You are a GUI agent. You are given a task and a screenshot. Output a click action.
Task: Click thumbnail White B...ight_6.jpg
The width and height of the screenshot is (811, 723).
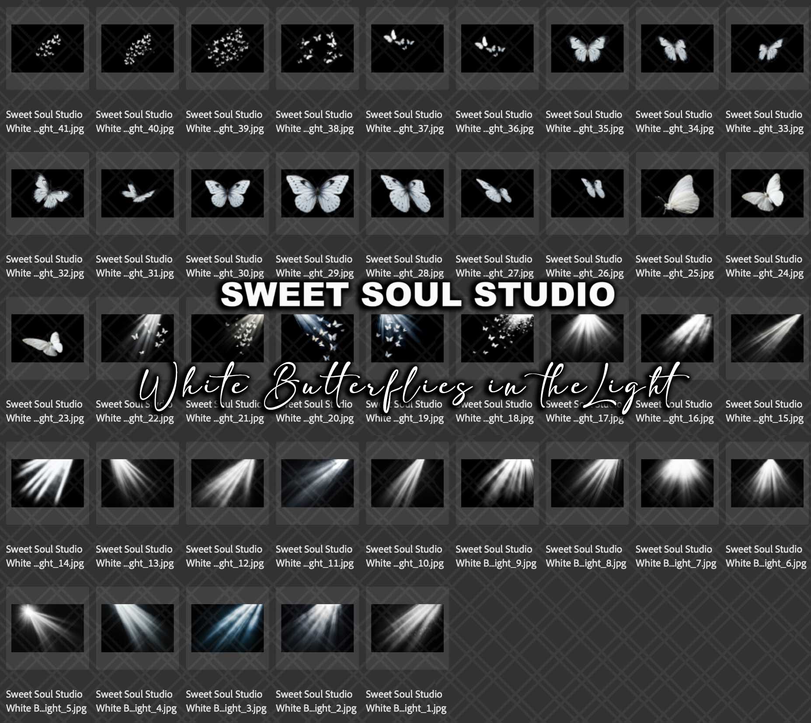click(x=767, y=483)
